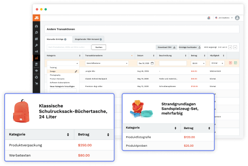Open the key icon in sidebar

[x=36, y=45]
